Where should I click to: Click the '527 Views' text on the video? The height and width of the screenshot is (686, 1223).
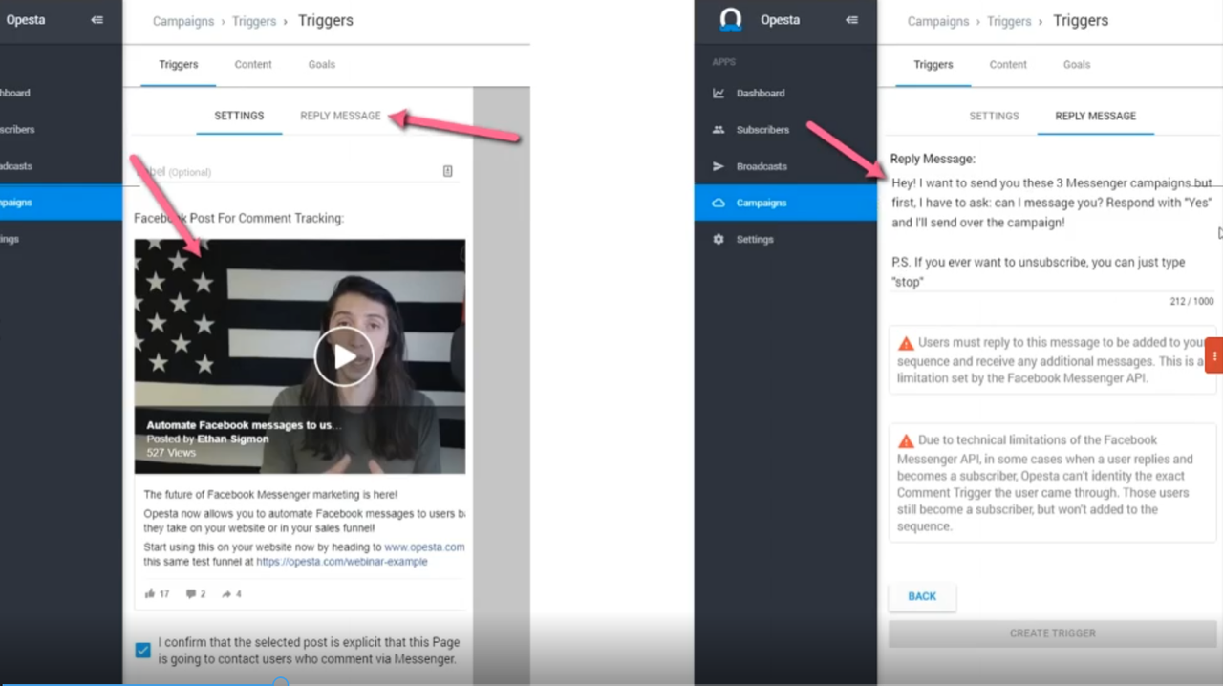tap(171, 452)
